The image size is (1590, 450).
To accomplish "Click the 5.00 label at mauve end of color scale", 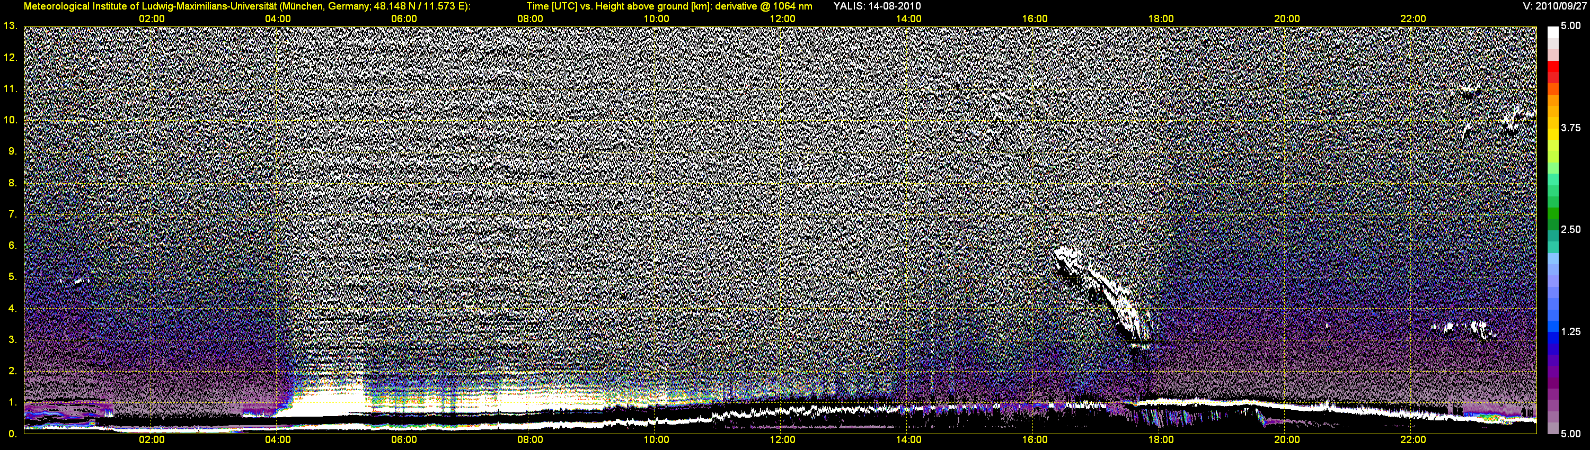I will pos(1571,434).
